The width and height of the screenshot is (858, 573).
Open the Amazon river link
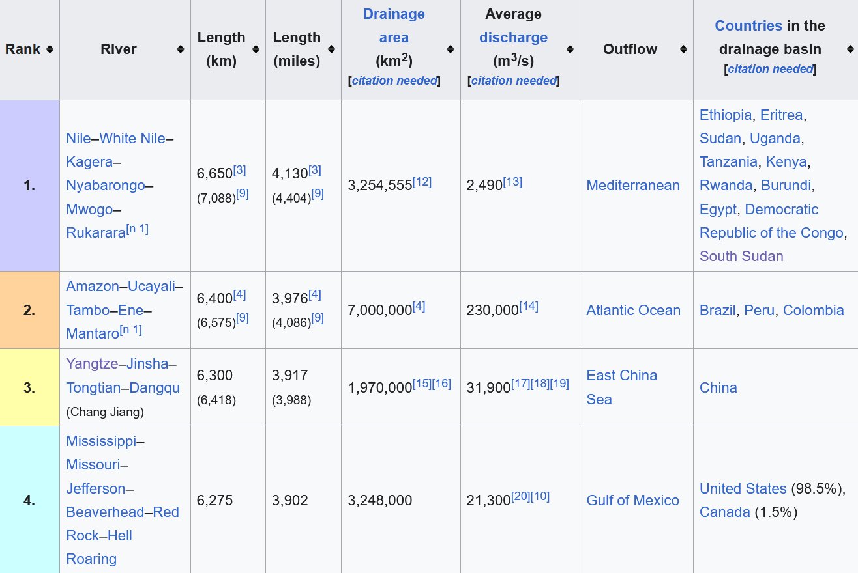93,286
